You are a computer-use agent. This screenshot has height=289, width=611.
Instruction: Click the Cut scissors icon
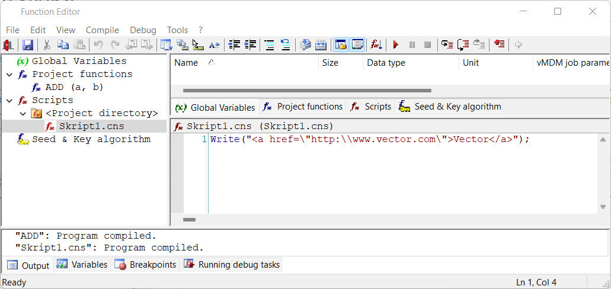coord(47,45)
